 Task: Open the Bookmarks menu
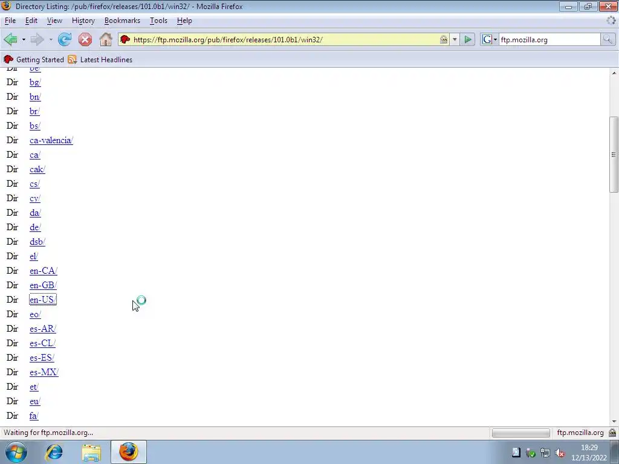pyautogui.click(x=122, y=21)
